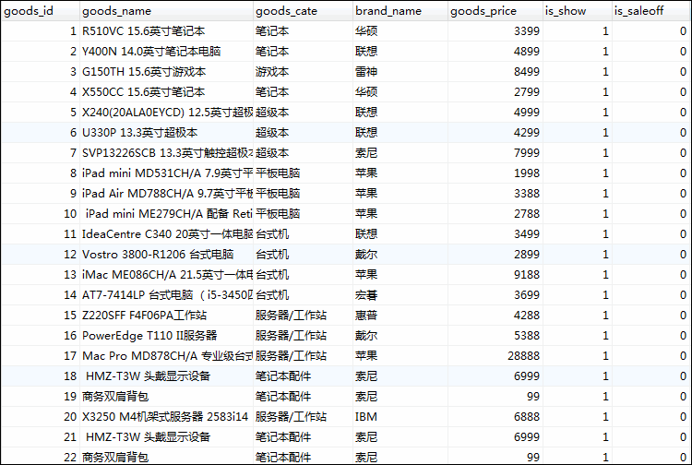This screenshot has width=692, height=465.
Task: Click category '超级本' in the U330P row
Action: [x=304, y=133]
